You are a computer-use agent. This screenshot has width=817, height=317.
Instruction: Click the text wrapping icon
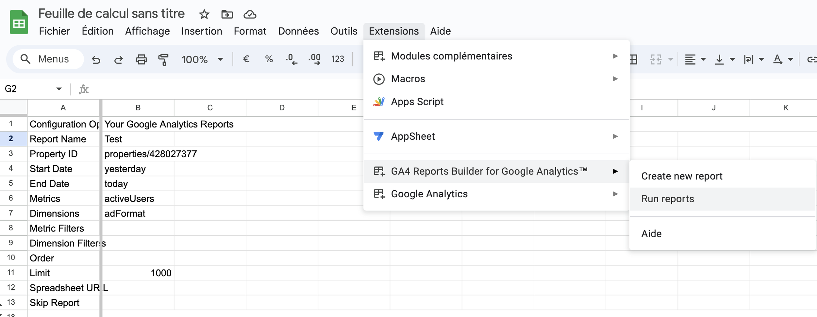tap(748, 59)
